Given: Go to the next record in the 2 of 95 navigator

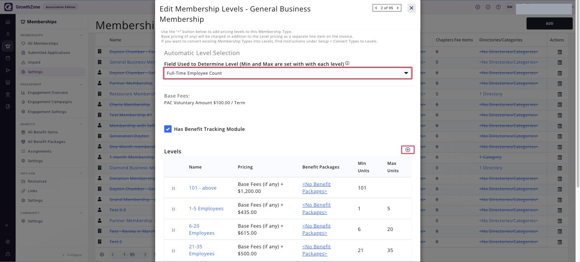Looking at the screenshot, I should (398, 8).
